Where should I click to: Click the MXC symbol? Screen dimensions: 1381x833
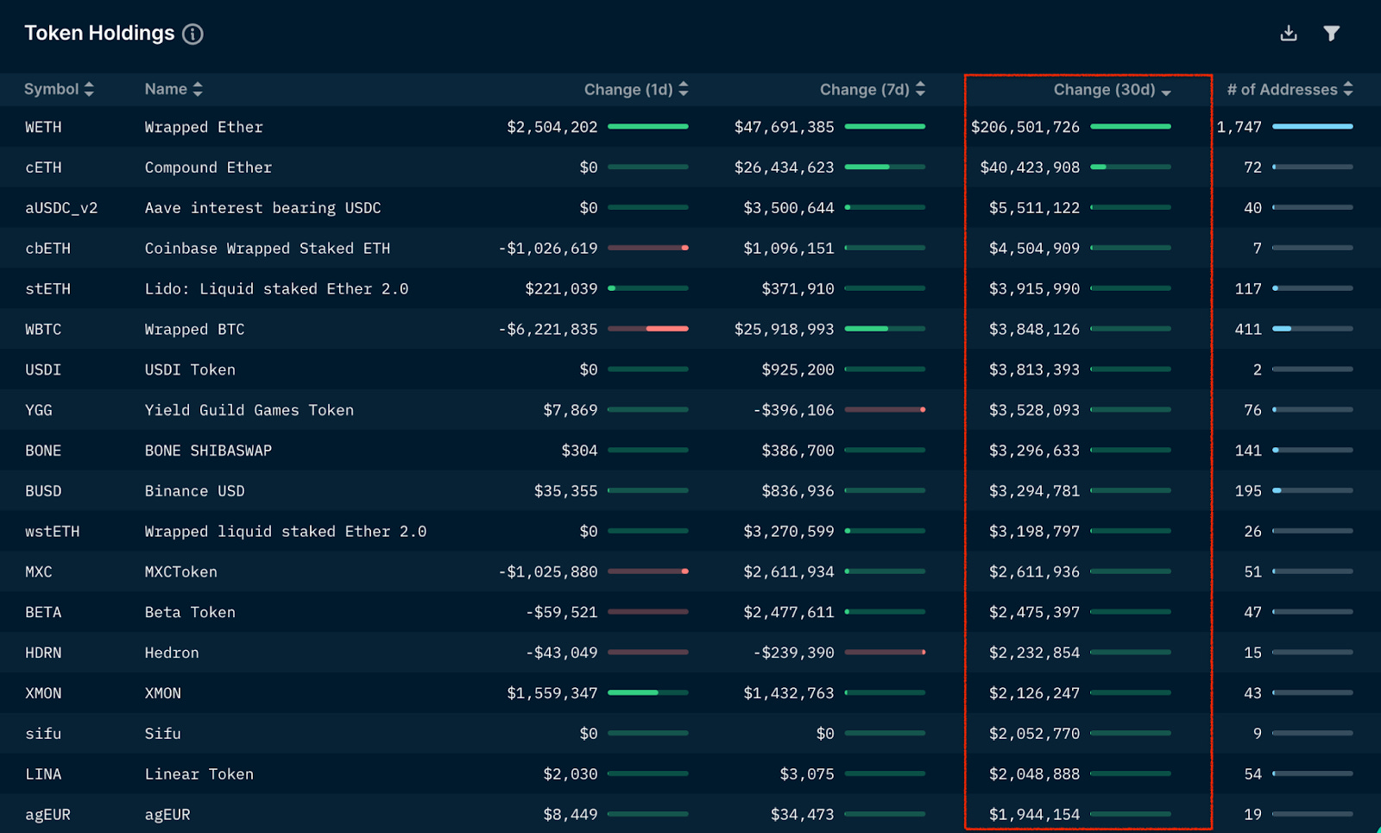(x=39, y=572)
